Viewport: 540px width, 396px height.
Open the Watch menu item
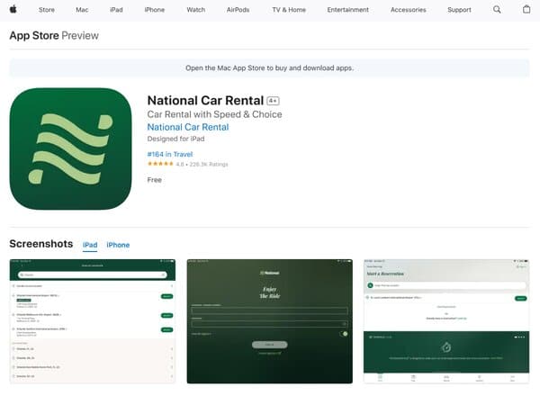pyautogui.click(x=196, y=10)
